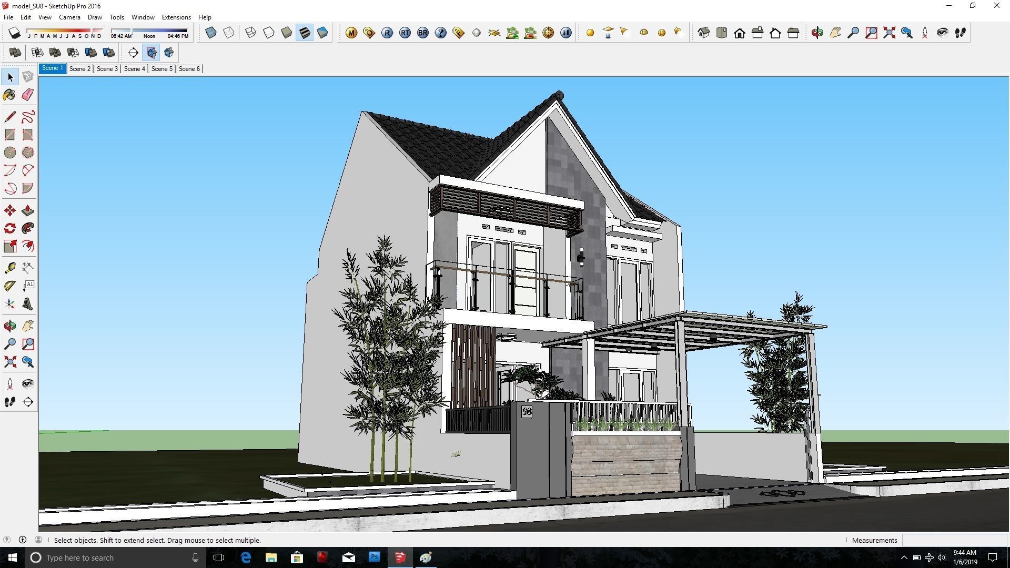Pick the Circle tool
This screenshot has height=568, width=1010.
tap(9, 153)
